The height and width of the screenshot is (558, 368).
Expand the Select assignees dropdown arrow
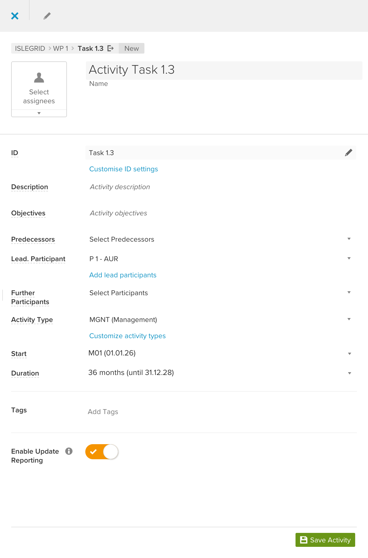point(39,113)
